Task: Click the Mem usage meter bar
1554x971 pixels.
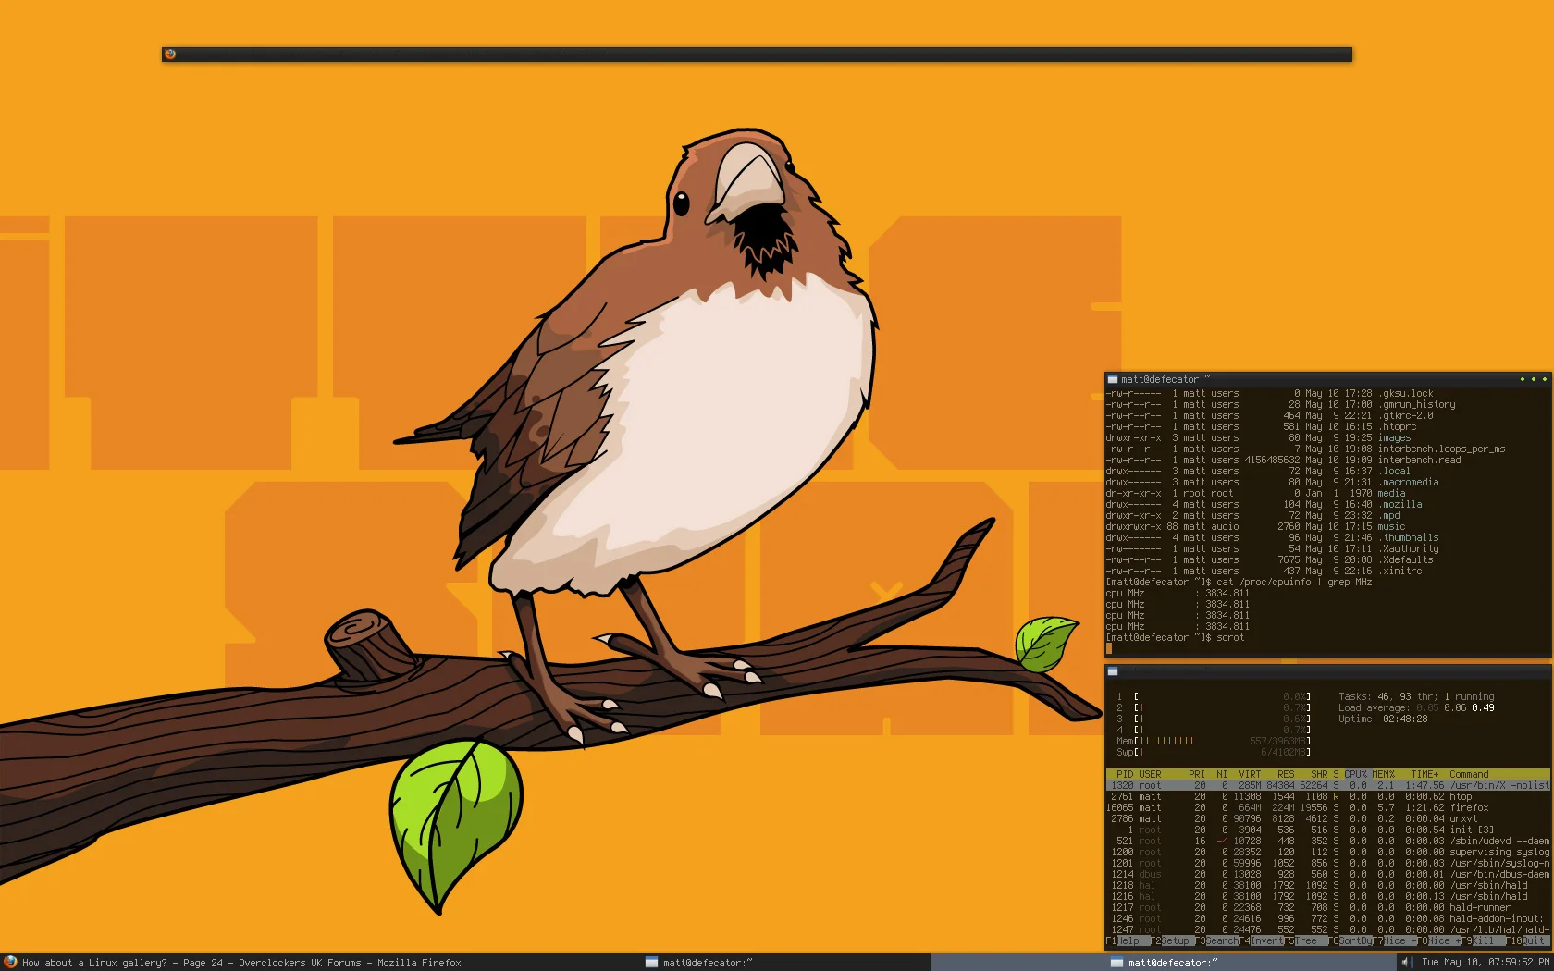Action: pyautogui.click(x=1214, y=741)
